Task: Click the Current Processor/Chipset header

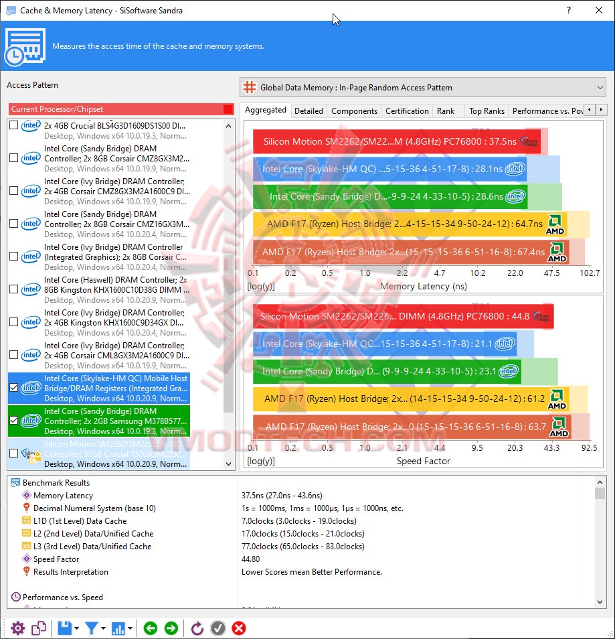Action: point(121,109)
